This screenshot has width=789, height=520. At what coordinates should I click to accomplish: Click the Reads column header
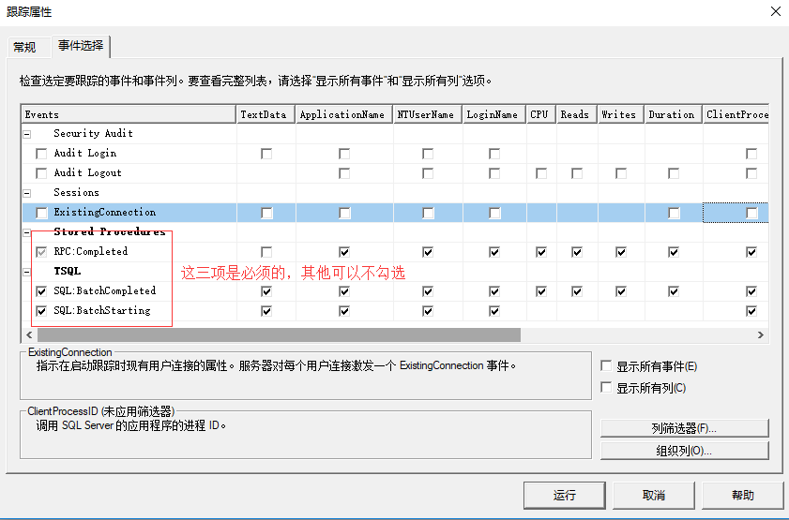coord(577,114)
